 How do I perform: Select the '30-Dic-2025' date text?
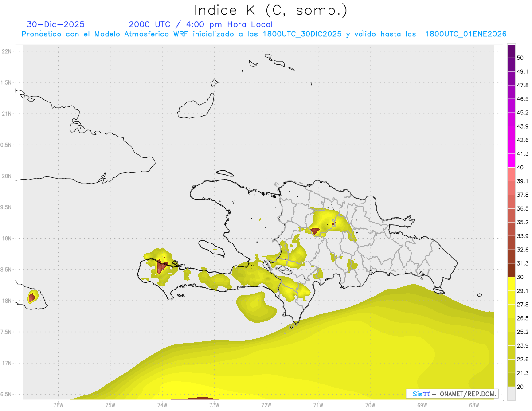pos(56,24)
